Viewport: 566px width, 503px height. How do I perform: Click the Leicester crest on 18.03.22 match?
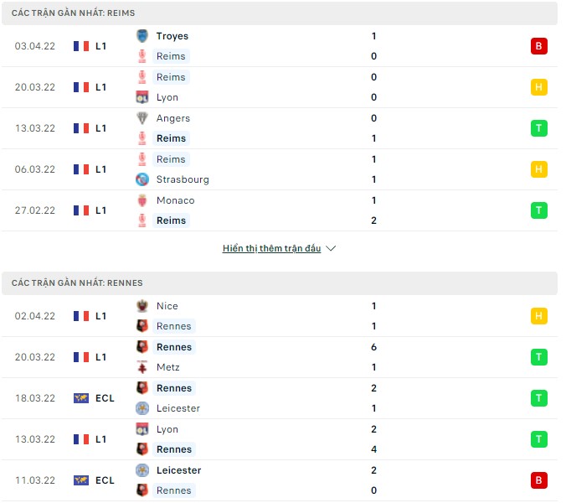(142, 408)
